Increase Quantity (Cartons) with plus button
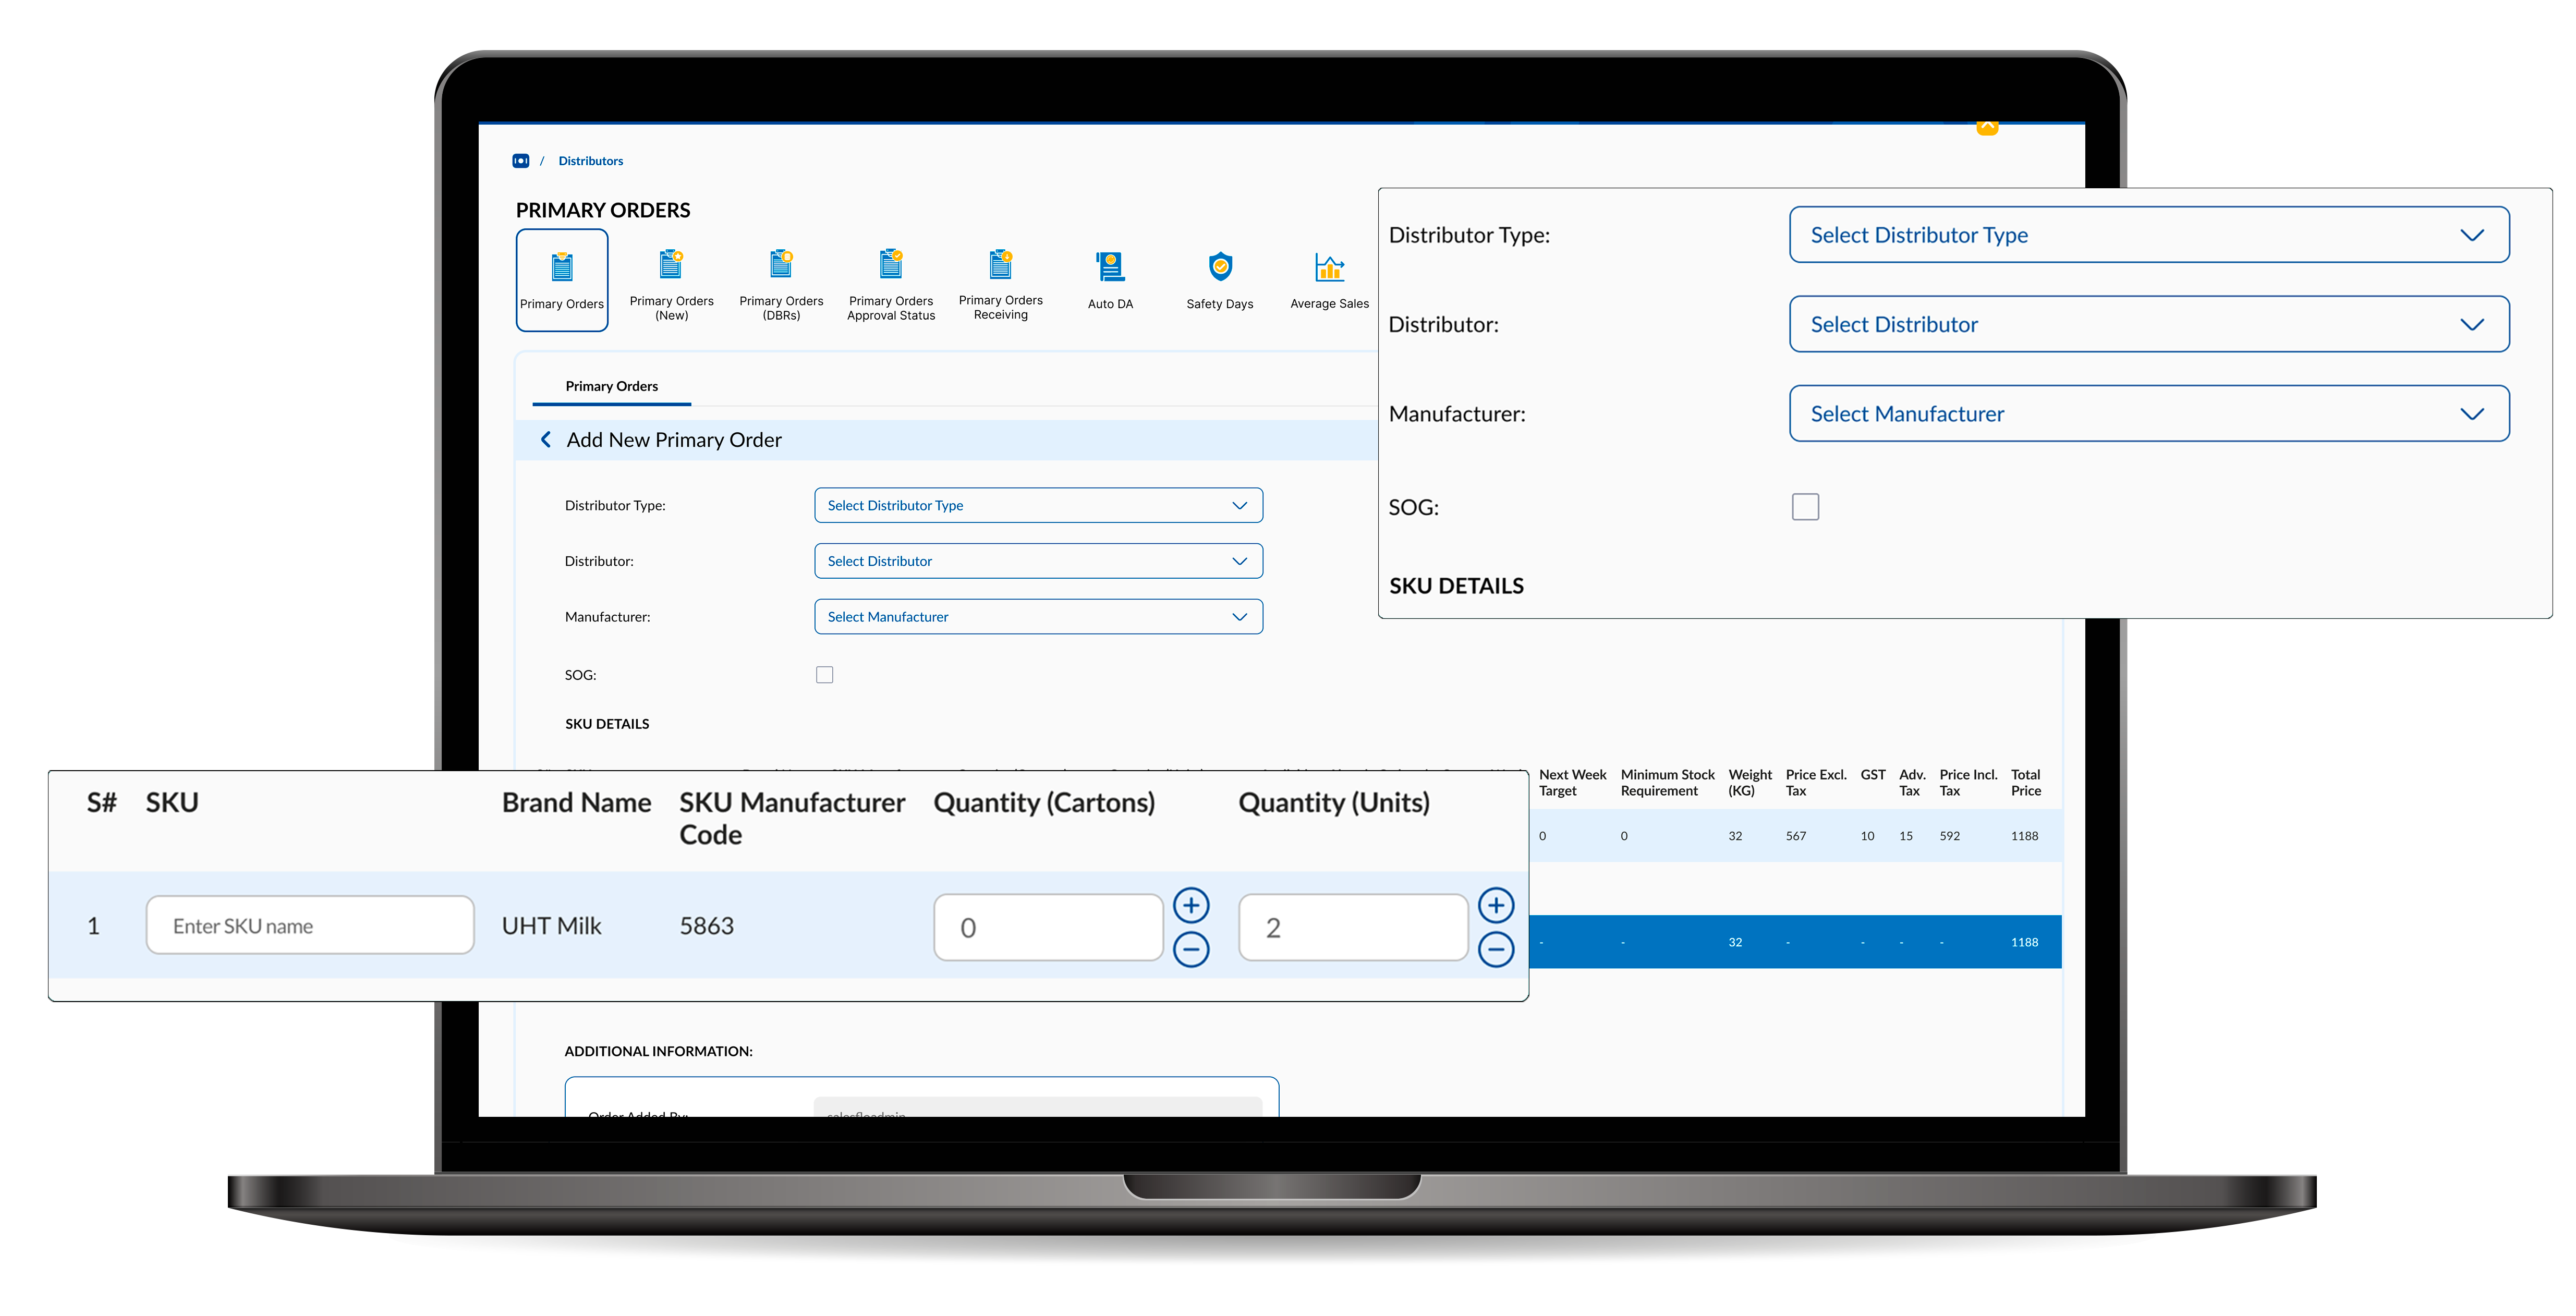Viewport: 2576px width, 1316px height. [1190, 905]
